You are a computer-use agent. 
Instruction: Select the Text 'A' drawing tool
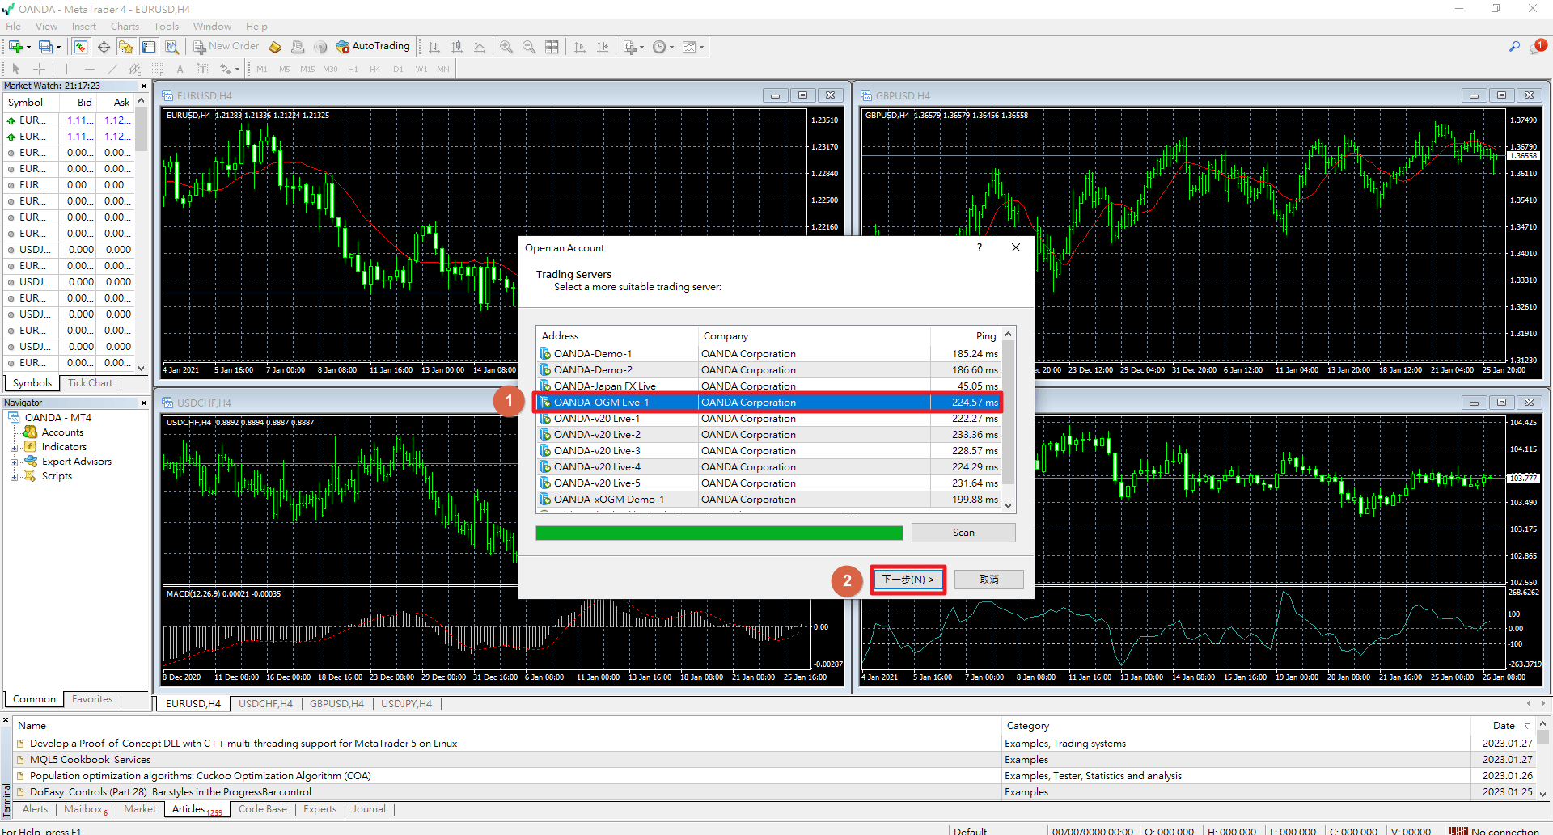[180, 69]
